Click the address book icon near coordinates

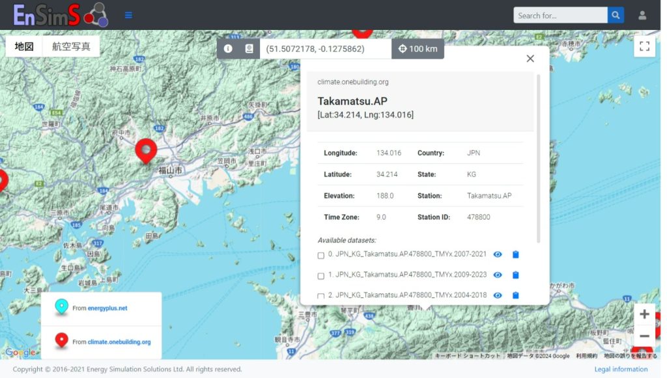[248, 49]
